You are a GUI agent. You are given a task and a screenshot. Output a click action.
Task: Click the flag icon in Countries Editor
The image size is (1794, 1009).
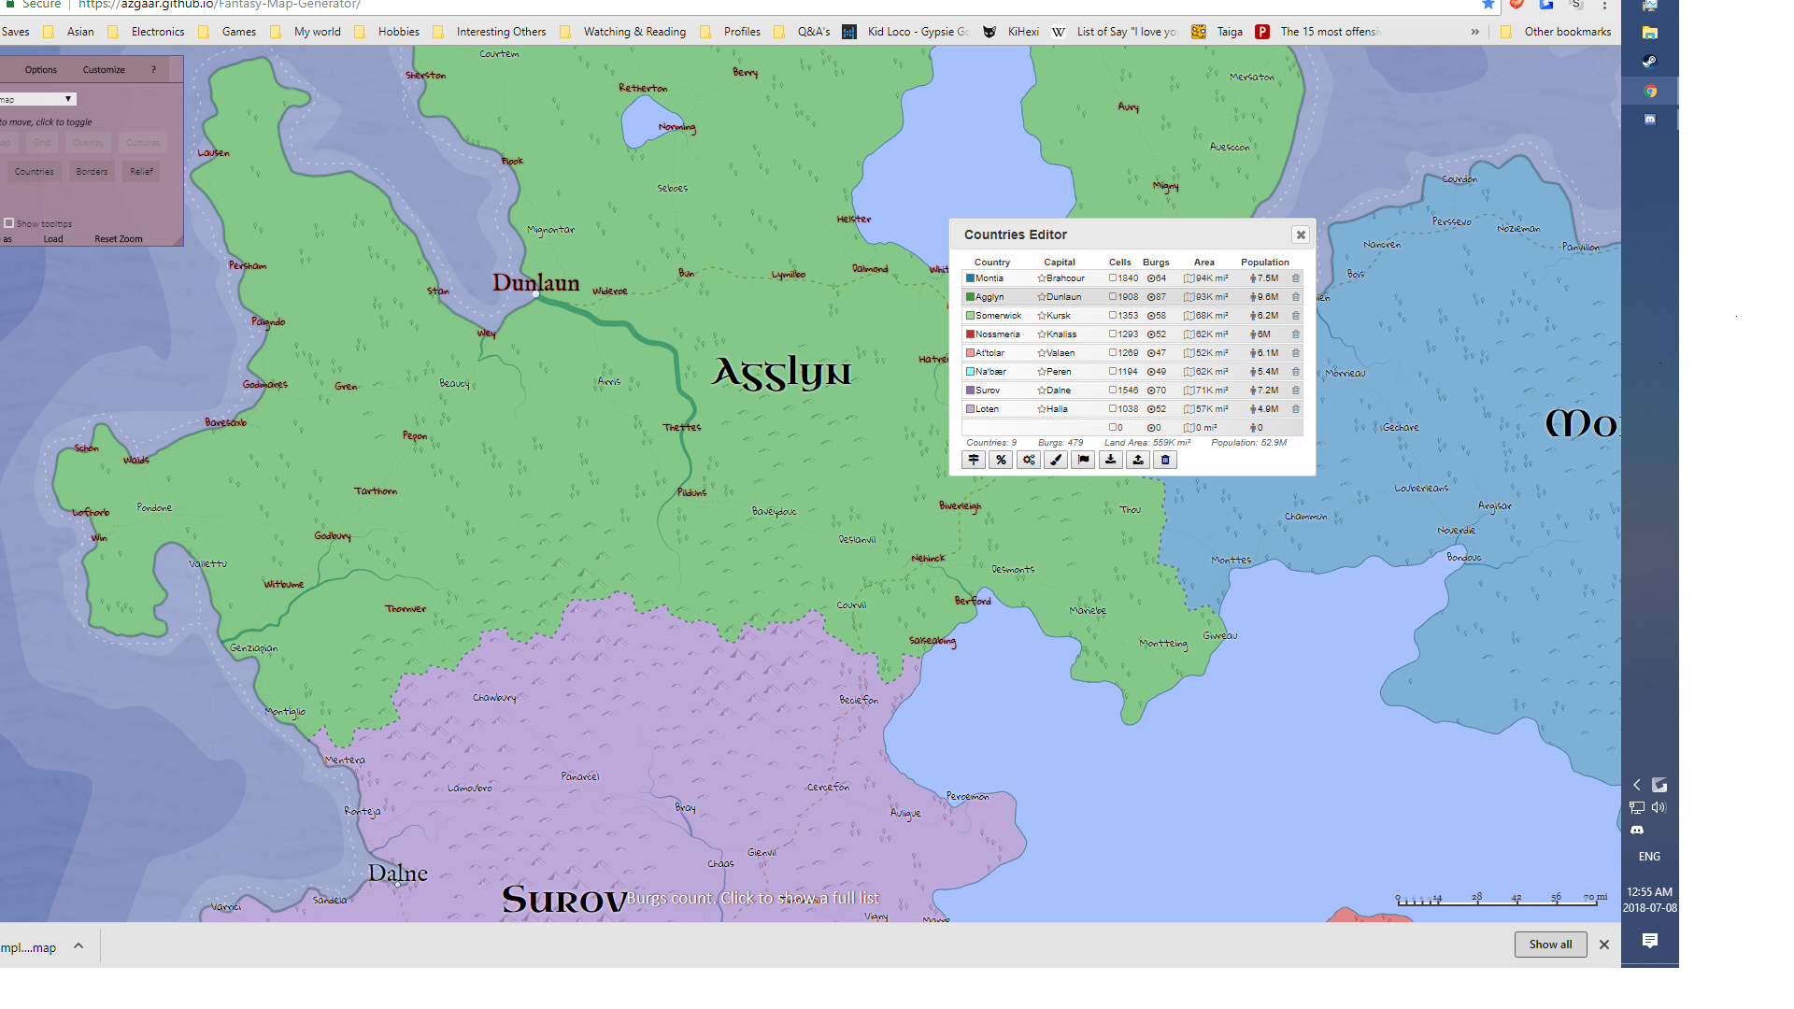point(1082,460)
